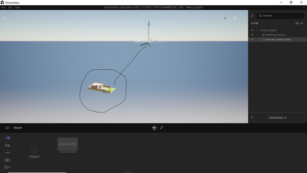Viewport: 307px width, 173px height.
Task: Collapse the Scene graph tree node
Action: [257, 30]
